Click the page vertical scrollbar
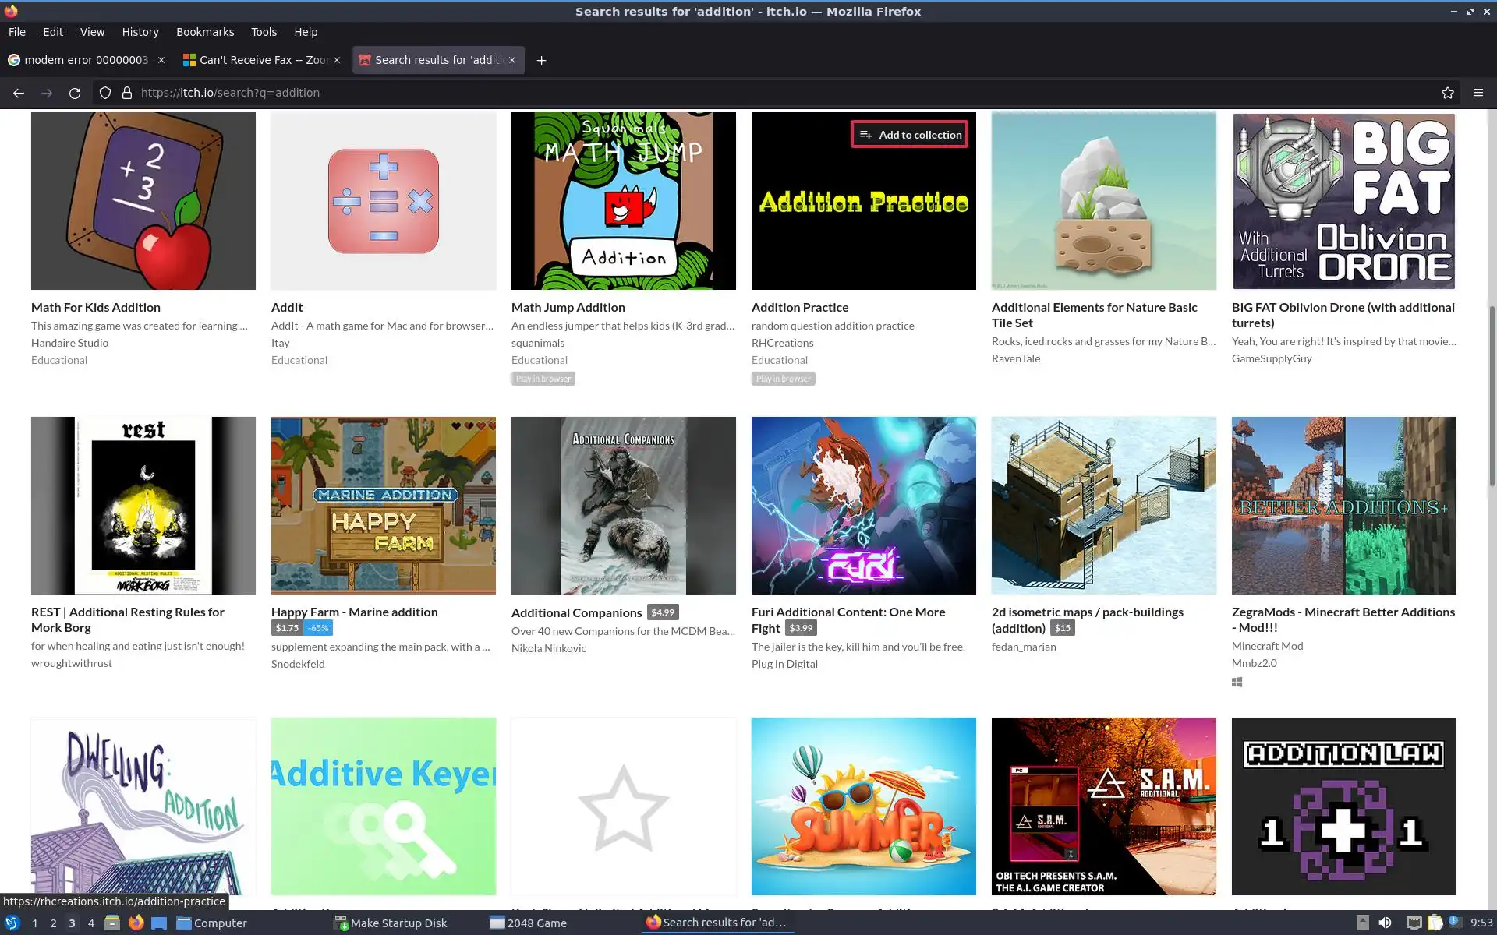 click(x=1492, y=397)
